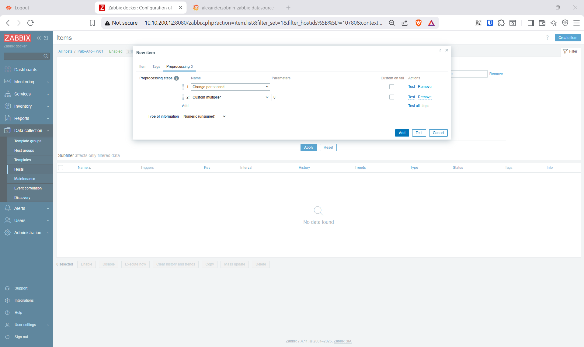Click the Apply filter button
The height and width of the screenshot is (347, 584).
tap(308, 147)
